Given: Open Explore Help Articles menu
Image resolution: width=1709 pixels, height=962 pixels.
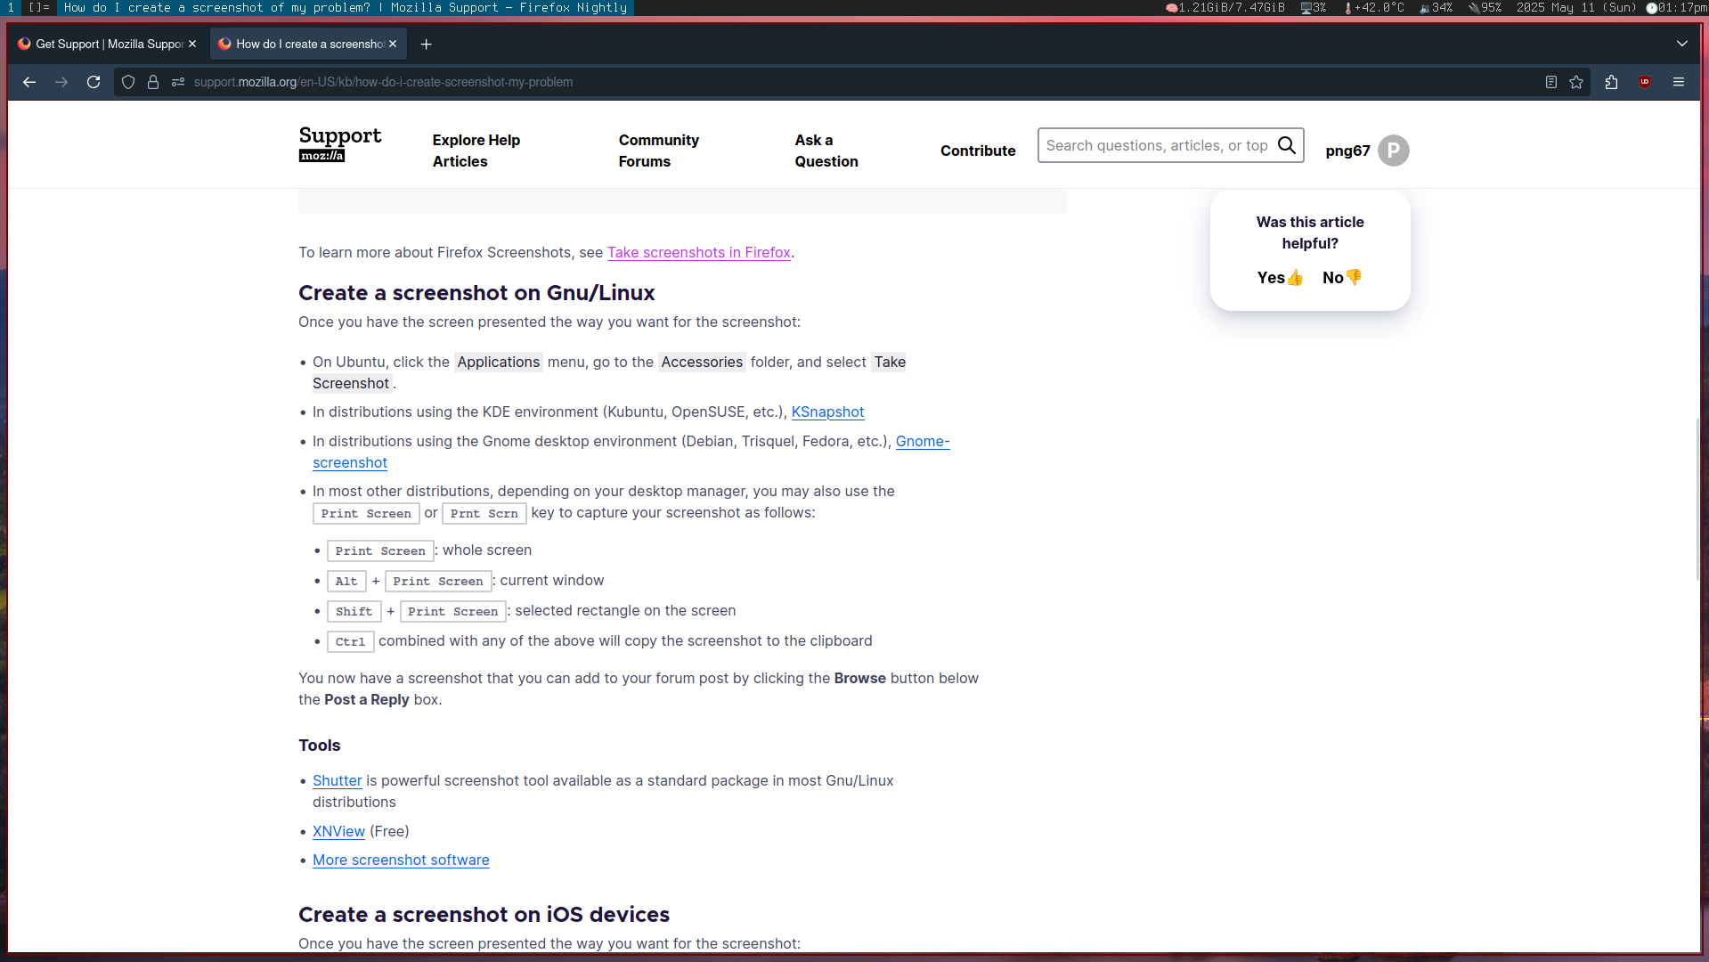Looking at the screenshot, I should pyautogui.click(x=476, y=151).
